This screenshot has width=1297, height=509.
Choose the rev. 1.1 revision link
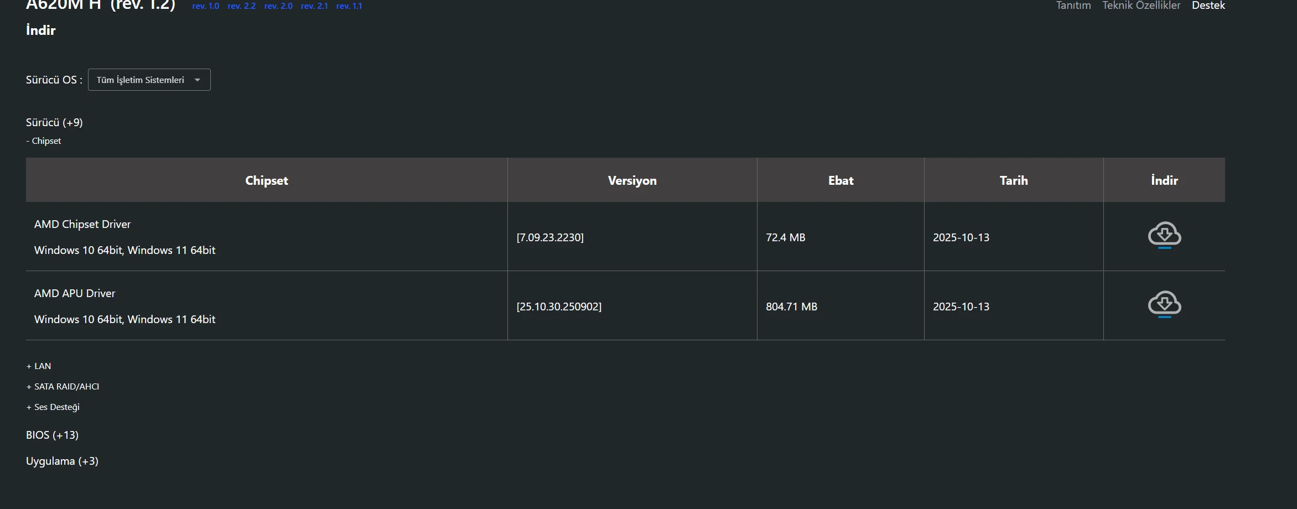tap(349, 6)
